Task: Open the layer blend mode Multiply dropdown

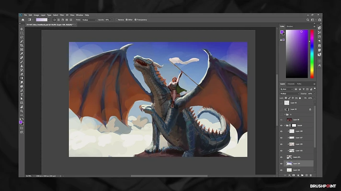Action: pyautogui.click(x=289, y=94)
